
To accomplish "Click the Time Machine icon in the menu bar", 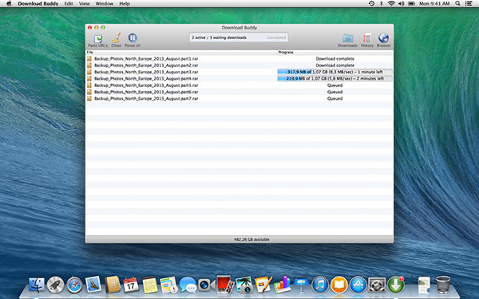I will click(371, 4).
